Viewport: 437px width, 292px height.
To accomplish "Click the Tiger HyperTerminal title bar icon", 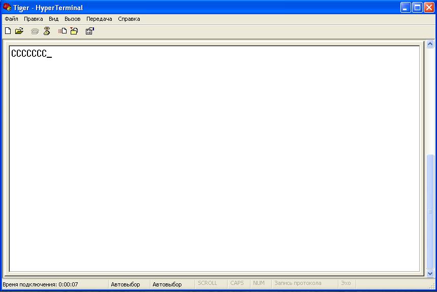I will click(7, 8).
